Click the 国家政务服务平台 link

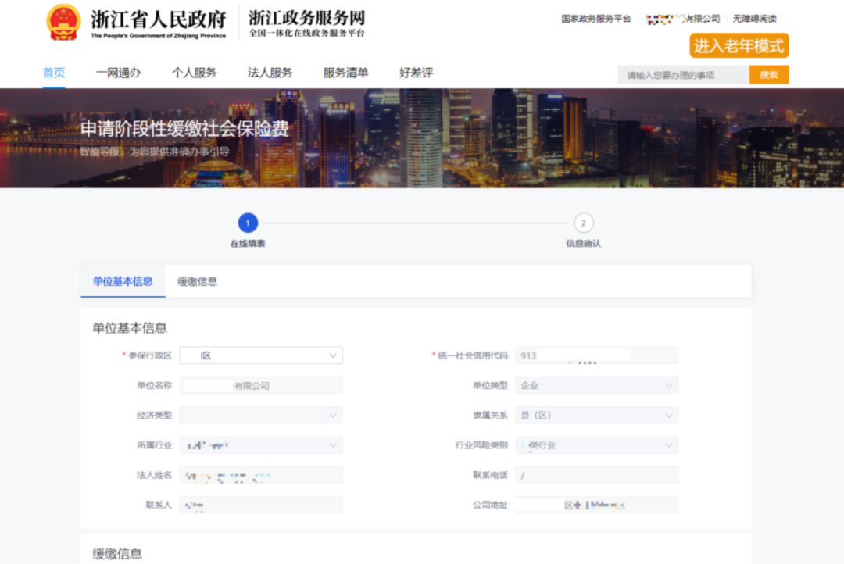(x=595, y=19)
